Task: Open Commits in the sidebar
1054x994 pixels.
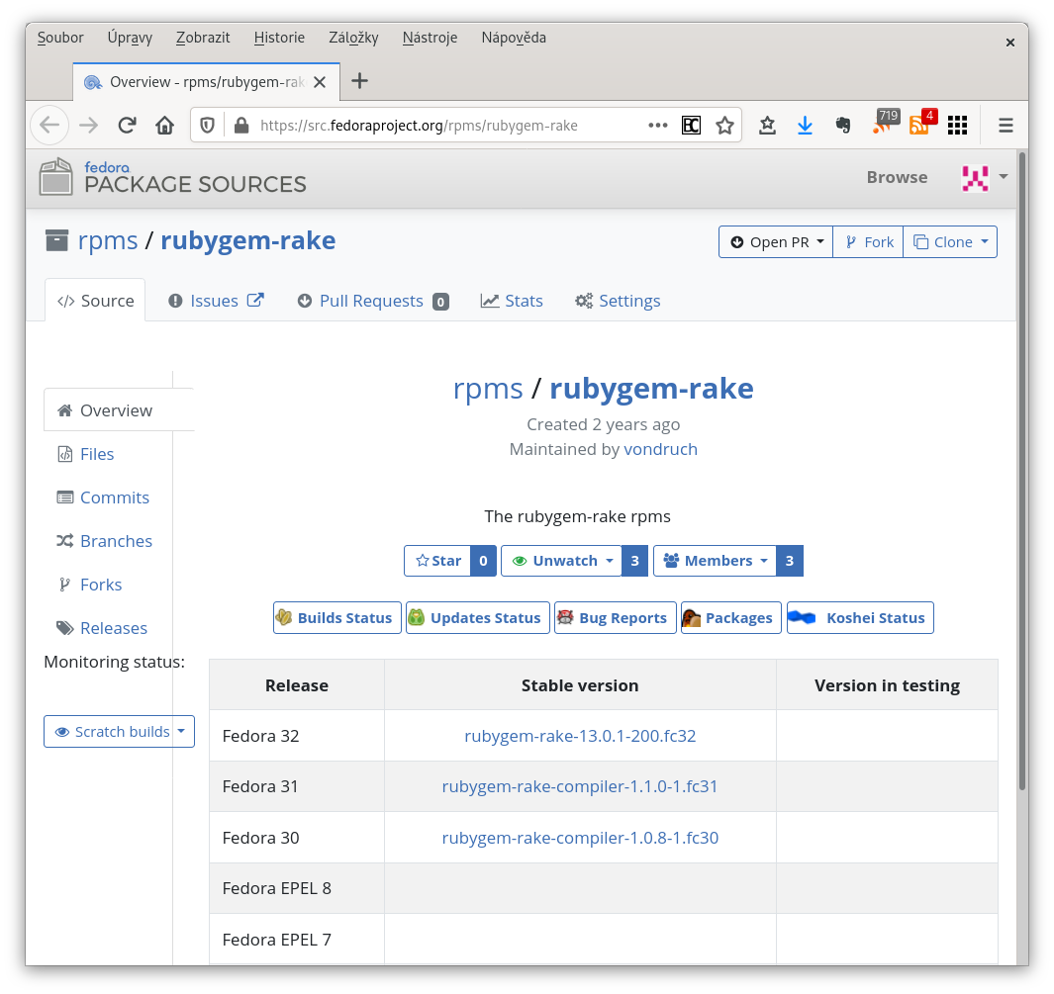Action: 103,497
